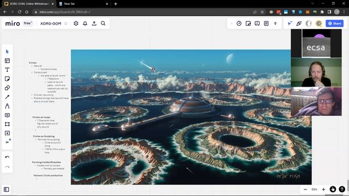Click the 'Volcanic Circle production' heading
The width and height of the screenshot is (349, 196).
point(49,175)
